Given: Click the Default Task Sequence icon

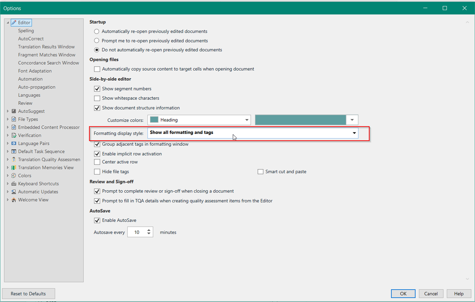Looking at the screenshot, I should click(x=14, y=151).
